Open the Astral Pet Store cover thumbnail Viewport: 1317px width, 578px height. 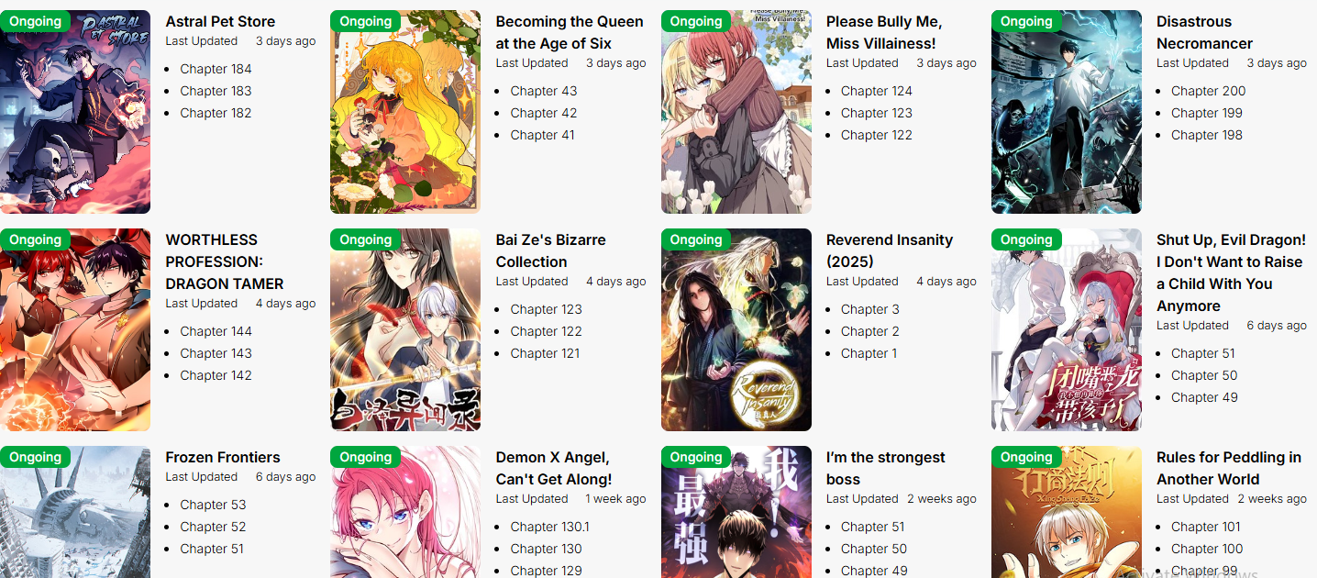point(75,112)
